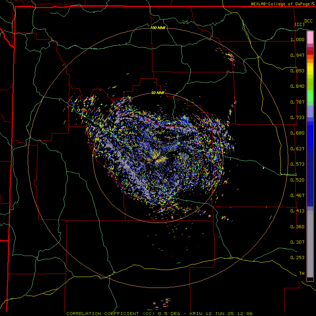The height and width of the screenshot is (316, 316).
Task: Click the 0.360 scale value
Action: click(297, 227)
